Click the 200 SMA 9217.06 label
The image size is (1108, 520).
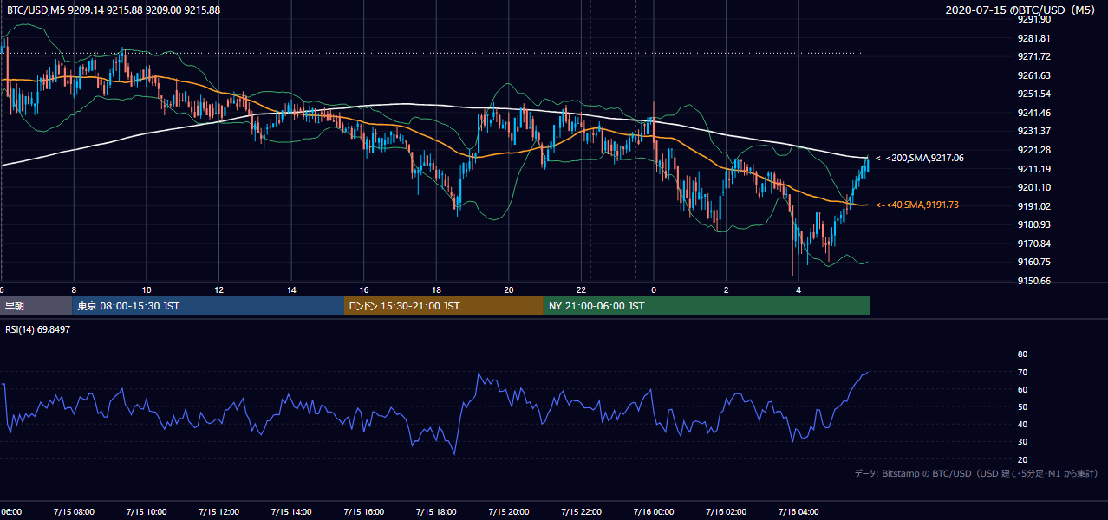[920, 158]
